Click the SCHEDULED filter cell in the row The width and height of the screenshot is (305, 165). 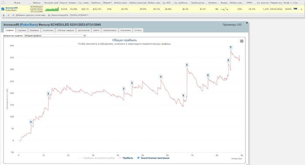coord(37,9)
